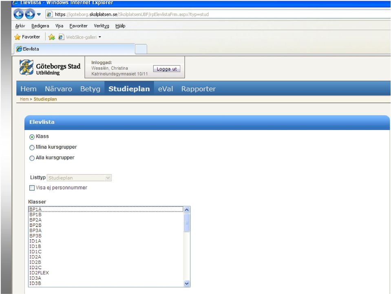Select class ID2FLEX in Klasser list
The width and height of the screenshot is (391, 294).
click(106, 273)
